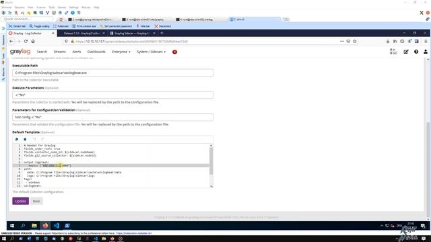Open the MobaXterm Sessions menu
This screenshot has width=431, height=242.
pos(20,7)
